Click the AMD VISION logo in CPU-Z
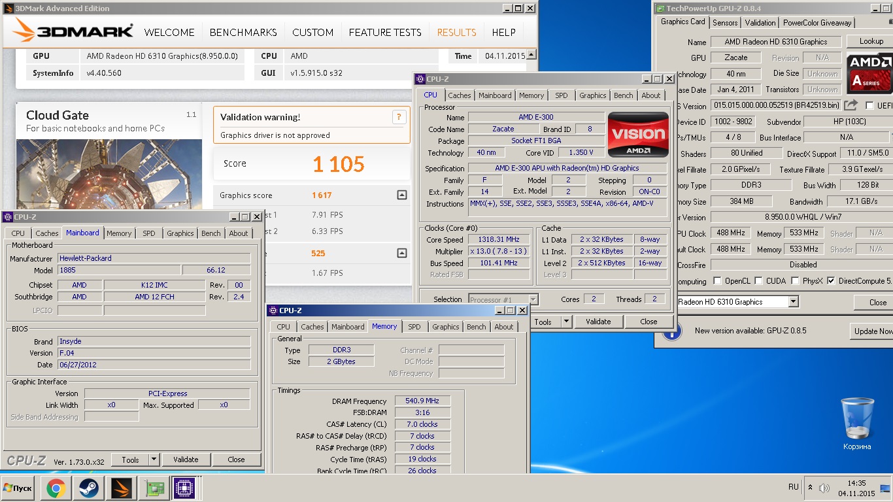This screenshot has width=893, height=502. point(638,135)
